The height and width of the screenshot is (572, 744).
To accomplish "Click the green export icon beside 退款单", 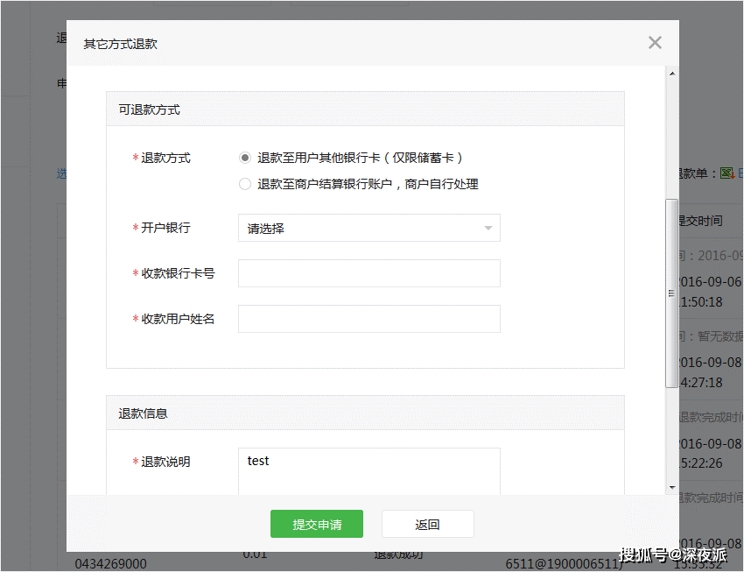I will [x=726, y=173].
